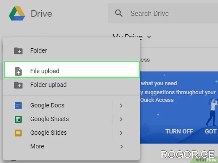Click the yellow Google Slides icon
218x163 pixels.
tap(18, 133)
